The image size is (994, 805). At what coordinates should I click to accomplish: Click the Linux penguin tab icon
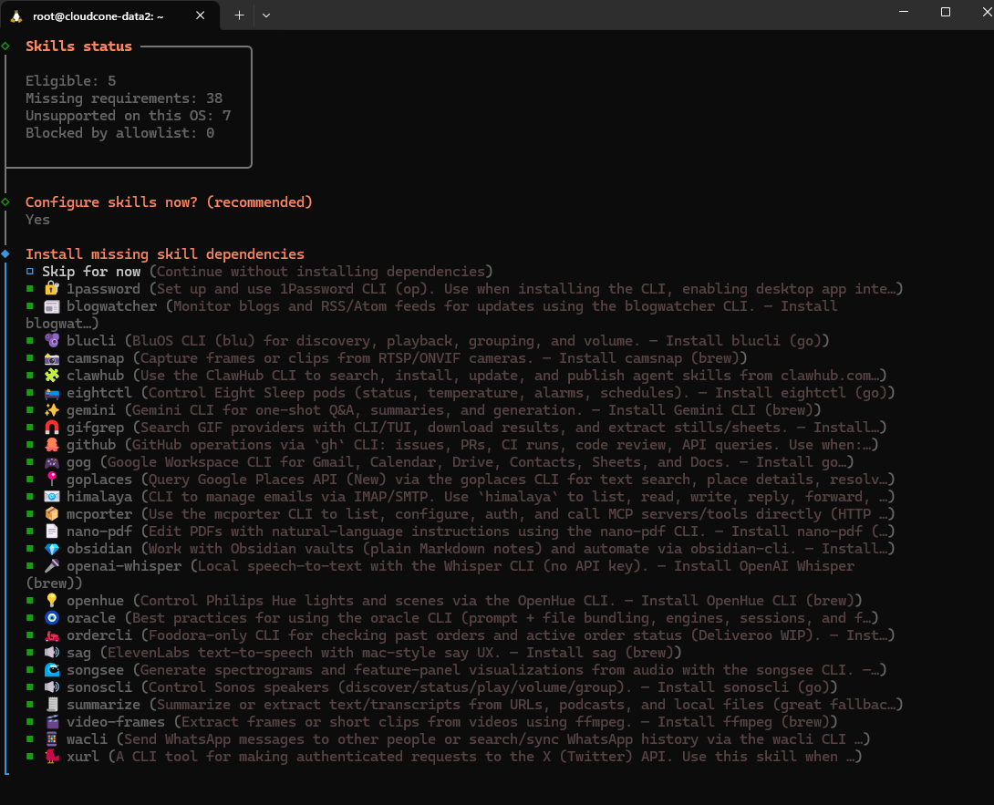16,15
